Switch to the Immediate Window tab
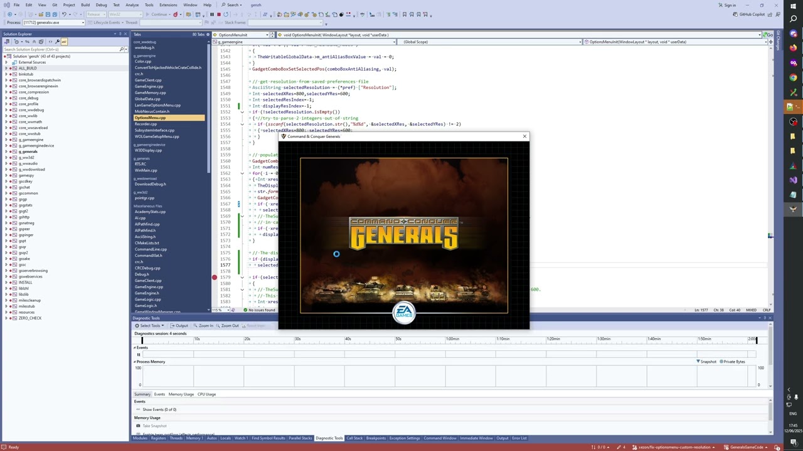This screenshot has width=803, height=451. (x=477, y=438)
